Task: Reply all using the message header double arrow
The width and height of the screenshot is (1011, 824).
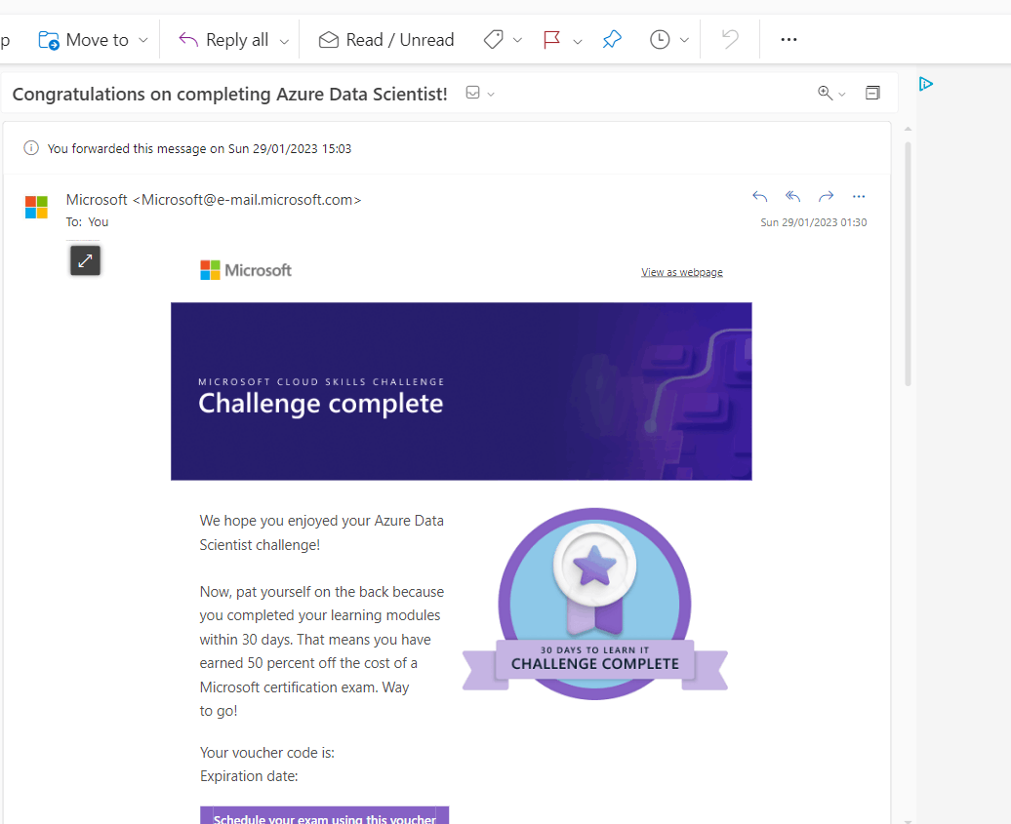Action: tap(793, 197)
